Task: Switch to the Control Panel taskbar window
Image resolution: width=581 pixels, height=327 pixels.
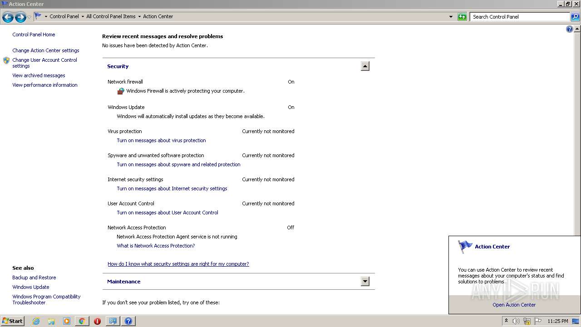Action: pos(113,321)
